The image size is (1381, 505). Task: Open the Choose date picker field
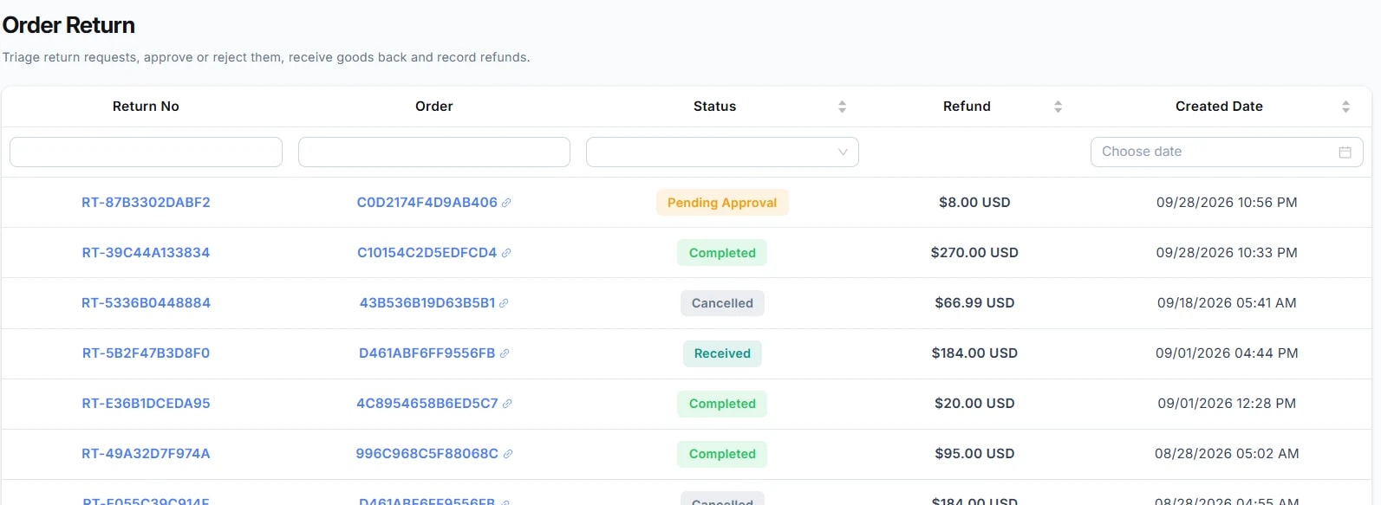(x=1227, y=152)
